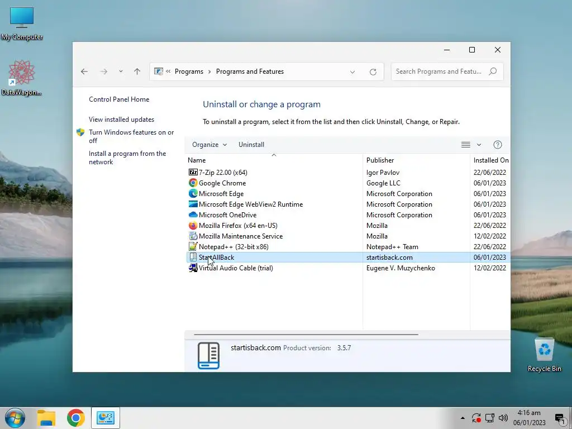
Task: Launch Chrome from the taskbar
Action: point(75,418)
